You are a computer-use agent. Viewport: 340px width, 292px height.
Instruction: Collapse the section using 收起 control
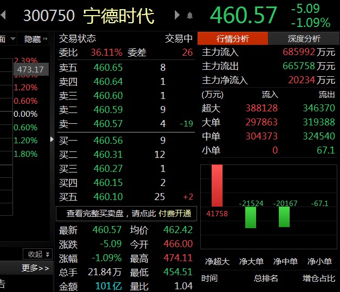37,254
